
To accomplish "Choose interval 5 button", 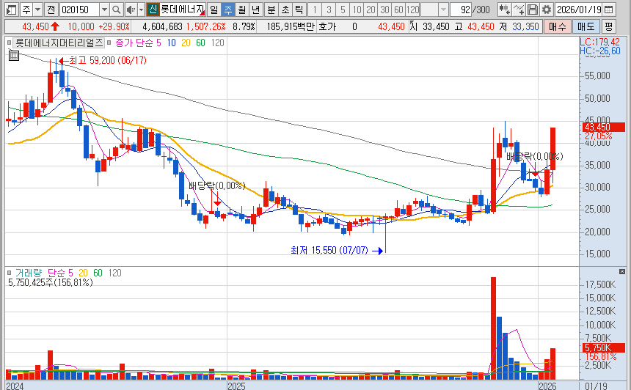I will tap(343, 10).
